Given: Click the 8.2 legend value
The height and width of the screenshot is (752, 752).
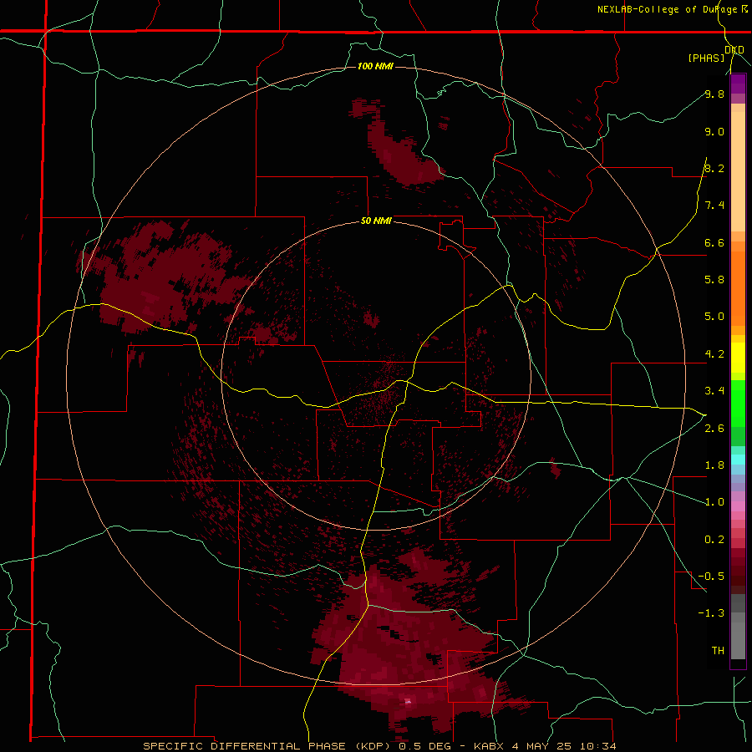Looking at the screenshot, I should (x=714, y=168).
